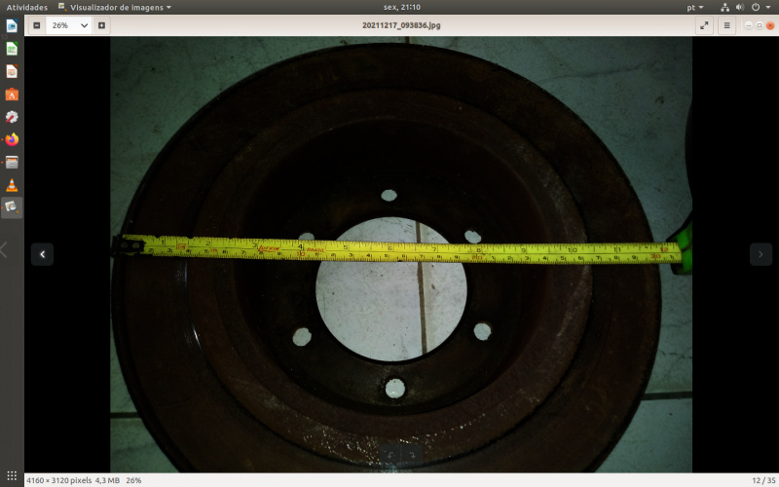Click the volume speaker icon

[x=740, y=7]
